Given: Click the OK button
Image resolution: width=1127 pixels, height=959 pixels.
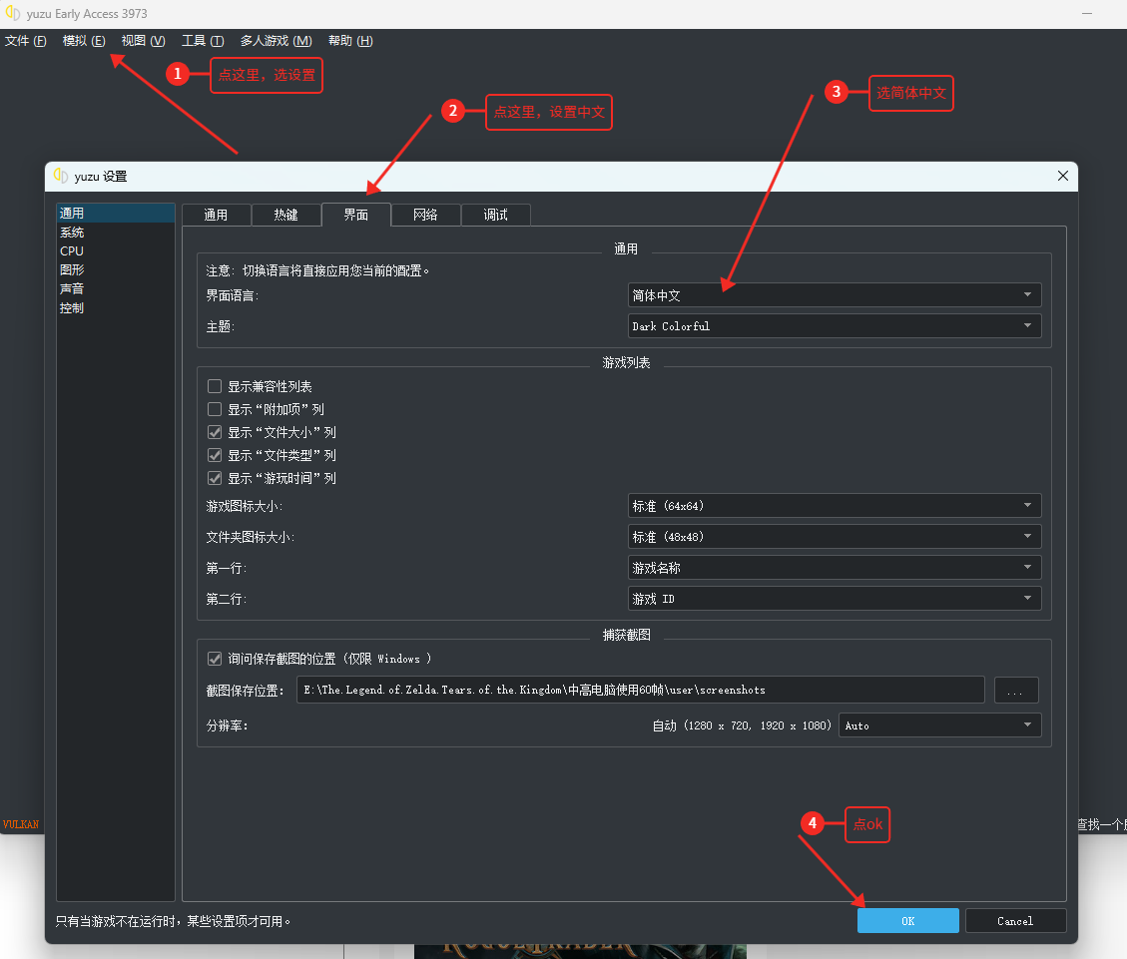Looking at the screenshot, I should pyautogui.click(x=907, y=921).
